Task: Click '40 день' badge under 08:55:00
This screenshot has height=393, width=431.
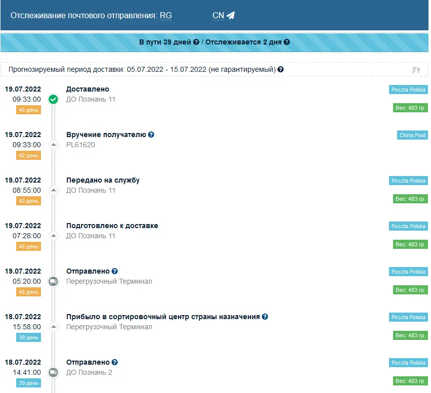Action: 29,201
